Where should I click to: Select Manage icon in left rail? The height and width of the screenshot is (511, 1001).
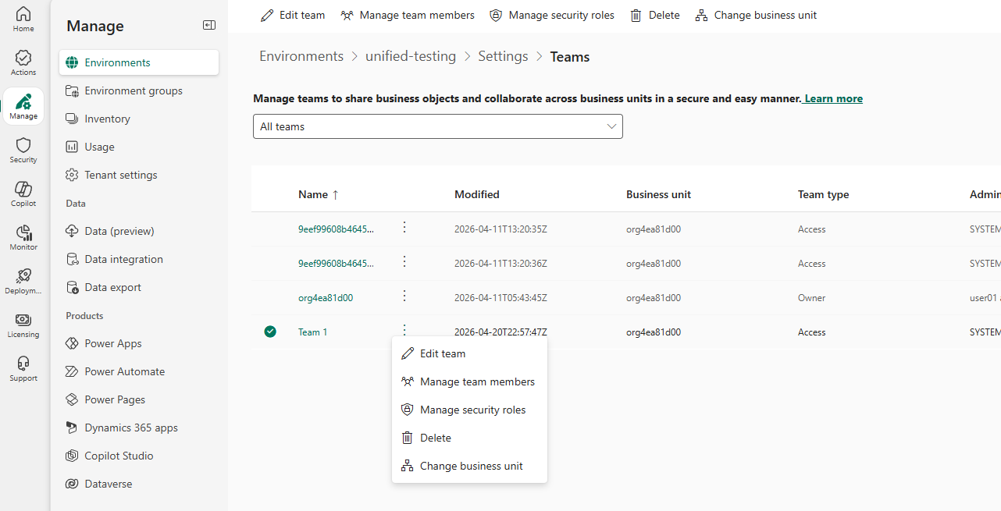(x=23, y=107)
